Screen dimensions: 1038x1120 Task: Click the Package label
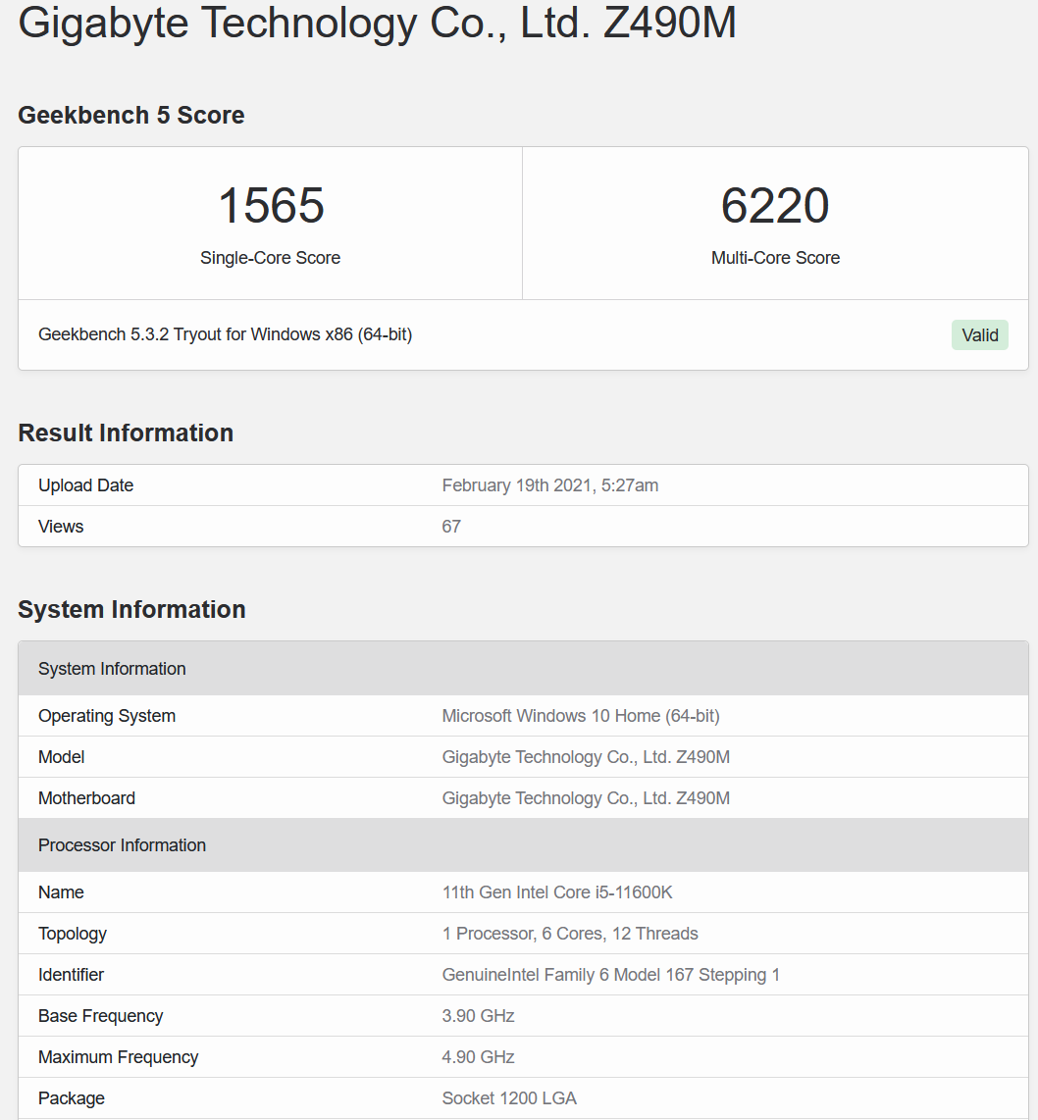(72, 1098)
